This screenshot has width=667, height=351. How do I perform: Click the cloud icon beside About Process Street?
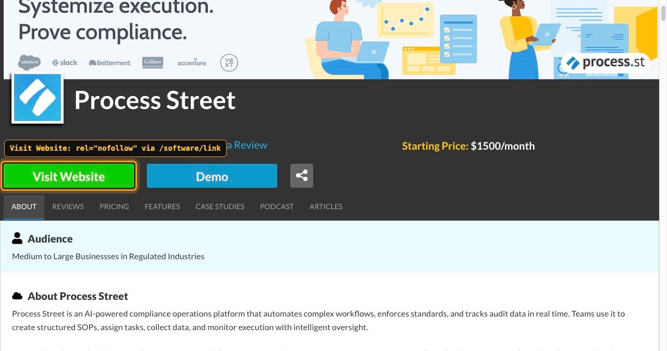point(17,296)
